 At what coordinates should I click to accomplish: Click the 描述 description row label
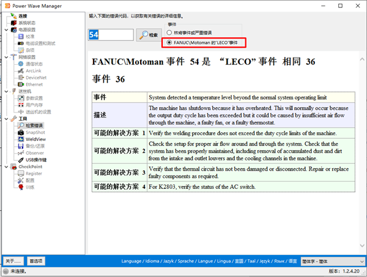pyautogui.click(x=120, y=115)
